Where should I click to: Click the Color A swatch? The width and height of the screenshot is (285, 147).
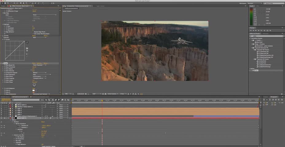[x=33, y=91]
